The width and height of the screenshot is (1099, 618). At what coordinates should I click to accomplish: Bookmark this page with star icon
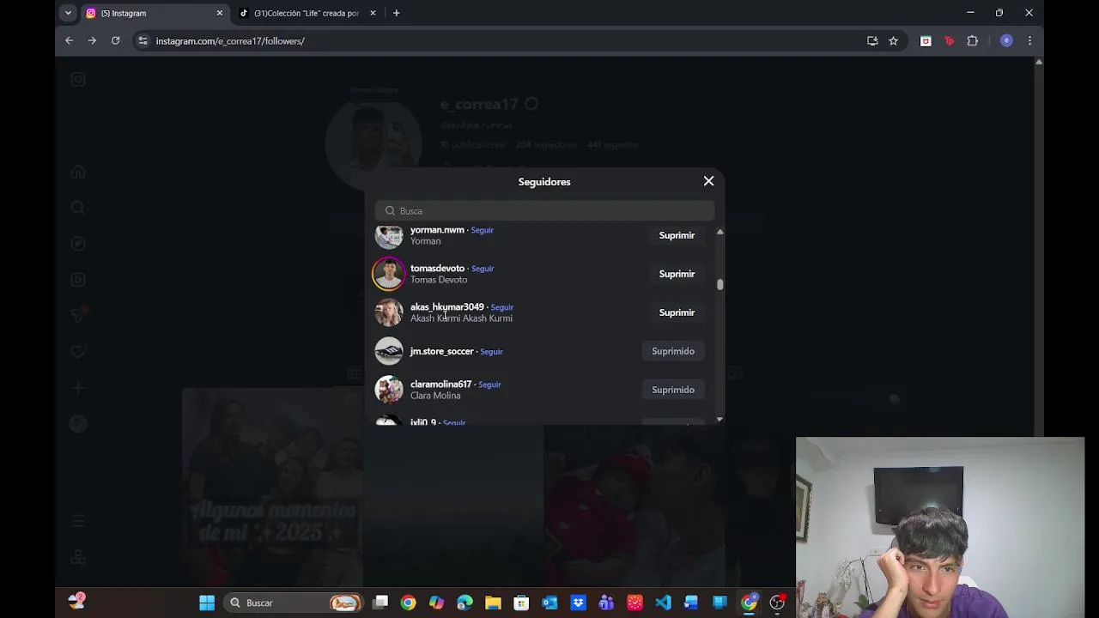893,40
